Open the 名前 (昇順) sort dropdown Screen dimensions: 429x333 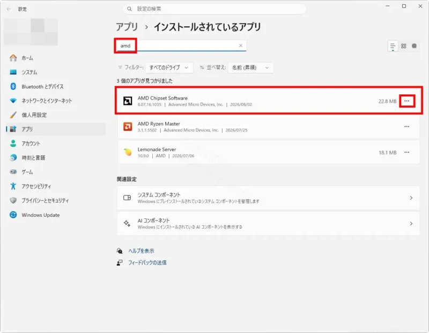click(250, 67)
